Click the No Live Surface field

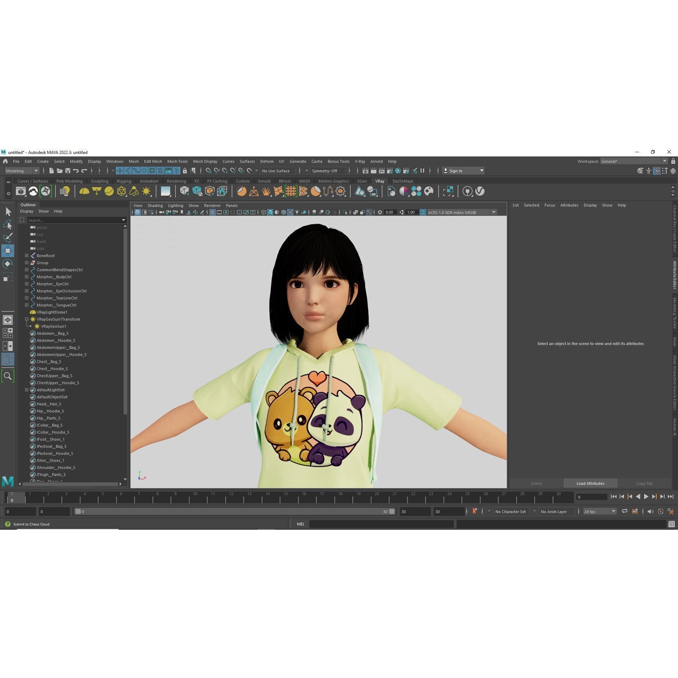pos(277,171)
